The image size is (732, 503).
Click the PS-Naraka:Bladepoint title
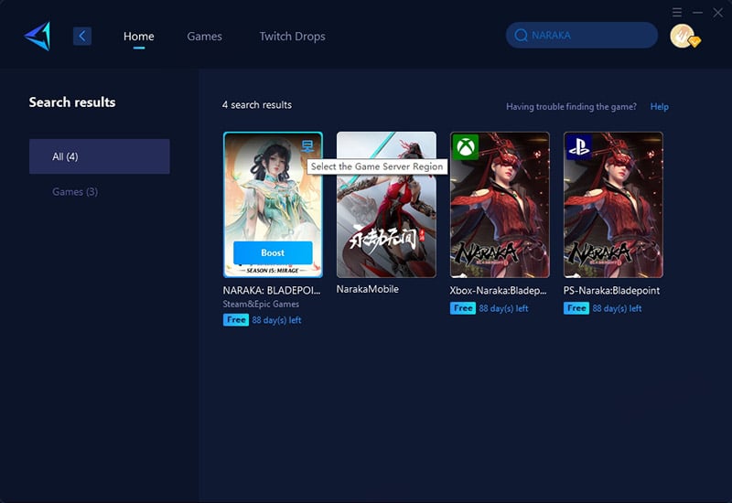coord(611,290)
